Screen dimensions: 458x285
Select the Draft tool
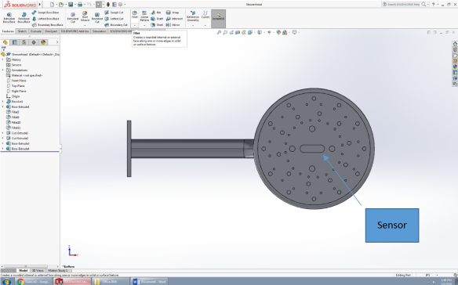pyautogui.click(x=157, y=19)
